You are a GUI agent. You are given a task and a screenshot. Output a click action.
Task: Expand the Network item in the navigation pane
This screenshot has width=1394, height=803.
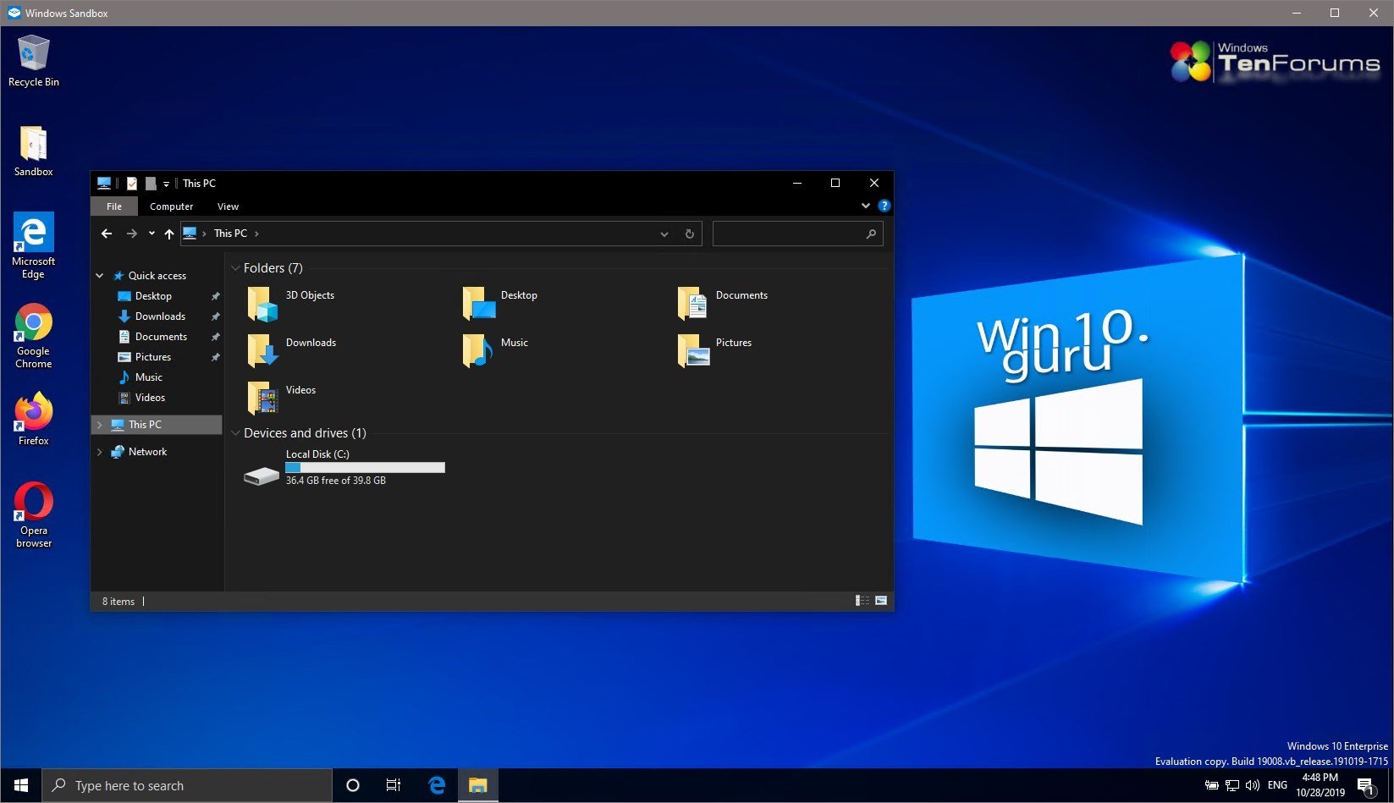click(x=99, y=451)
